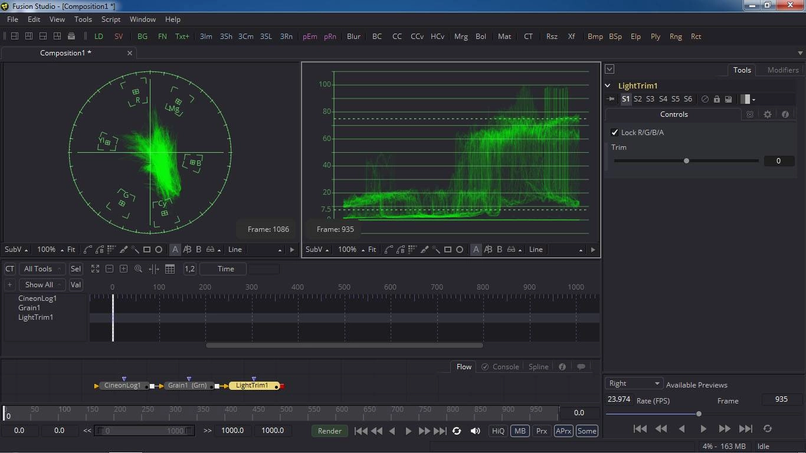Image resolution: width=806 pixels, height=453 pixels.
Task: Click the circle icon in the right viewer toolbar
Action: pyautogui.click(x=460, y=250)
